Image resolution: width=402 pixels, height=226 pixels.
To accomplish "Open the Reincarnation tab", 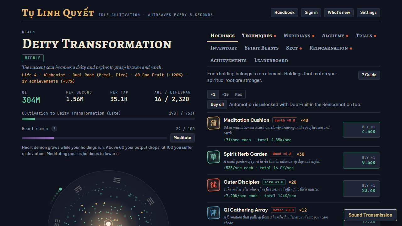I will (x=329, y=48).
